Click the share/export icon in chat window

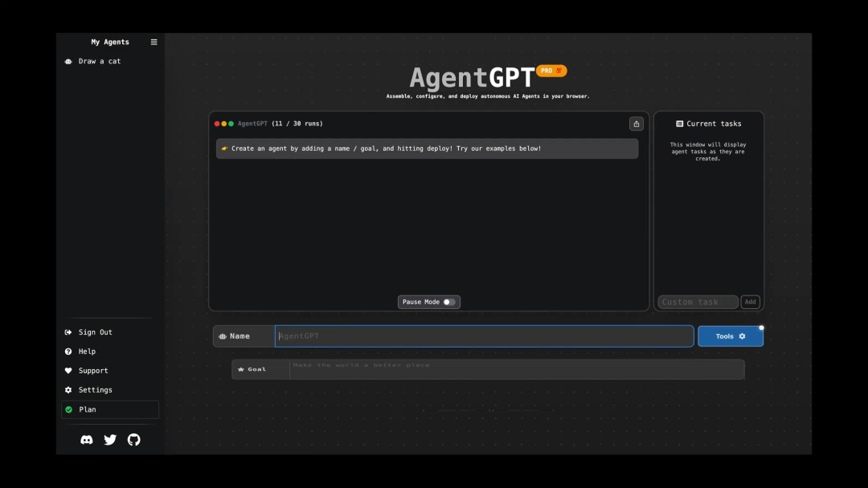[x=636, y=124]
